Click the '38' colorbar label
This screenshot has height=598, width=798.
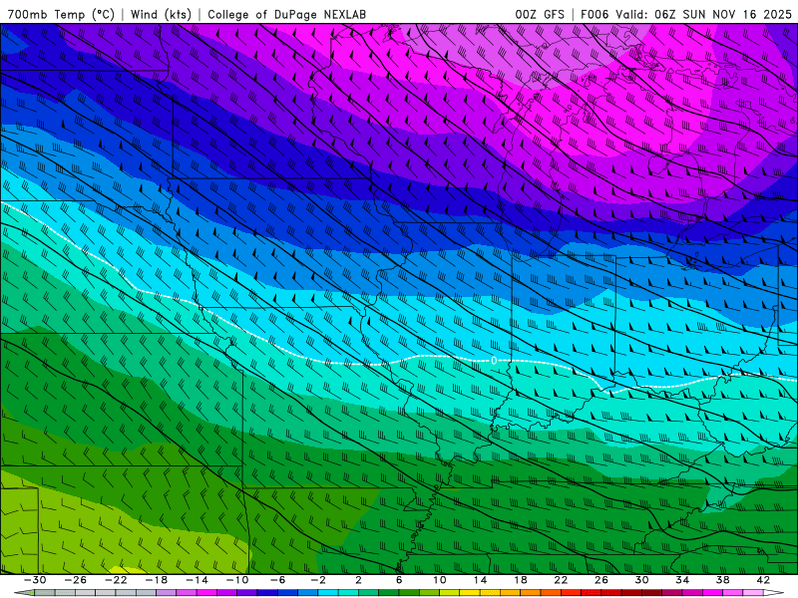point(722,580)
